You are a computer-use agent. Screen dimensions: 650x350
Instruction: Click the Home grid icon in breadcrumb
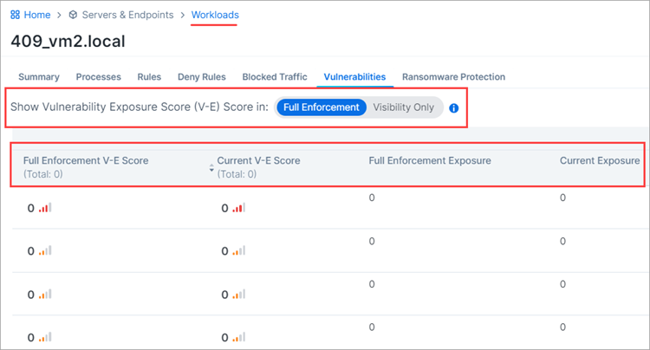click(15, 15)
